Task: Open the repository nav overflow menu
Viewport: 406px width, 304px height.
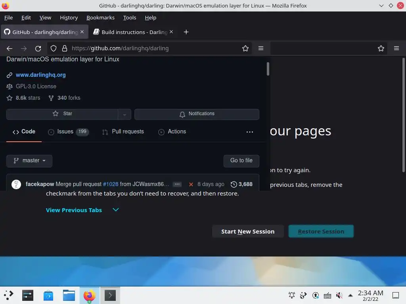Action: coord(250,132)
